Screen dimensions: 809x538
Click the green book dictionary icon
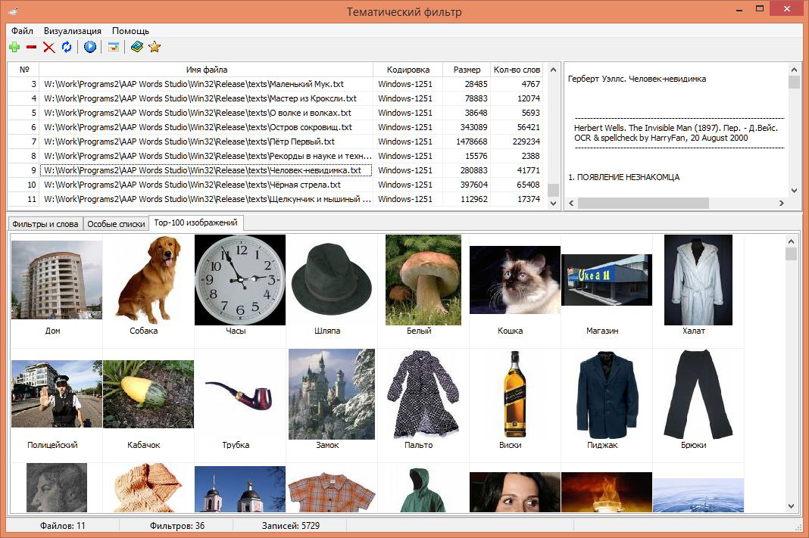pyautogui.click(x=136, y=47)
